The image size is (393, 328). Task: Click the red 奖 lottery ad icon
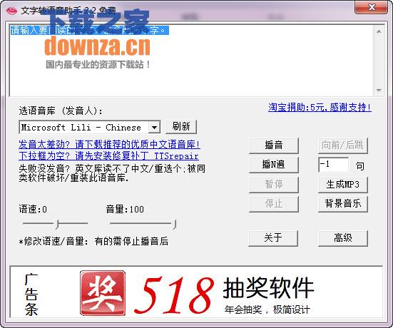103,292
